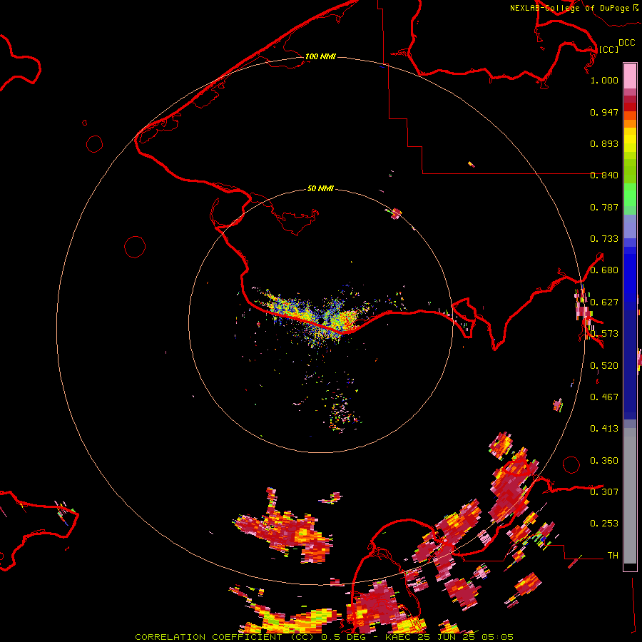Click the 0.627 color scale value
642x642 pixels.
(x=604, y=302)
